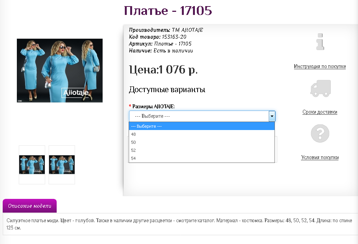Enlarge the main blue dress photo
The width and height of the screenshot is (358, 244).
[60, 71]
